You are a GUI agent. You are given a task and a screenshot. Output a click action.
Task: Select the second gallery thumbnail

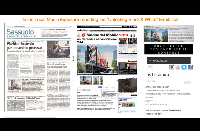point(96,80)
